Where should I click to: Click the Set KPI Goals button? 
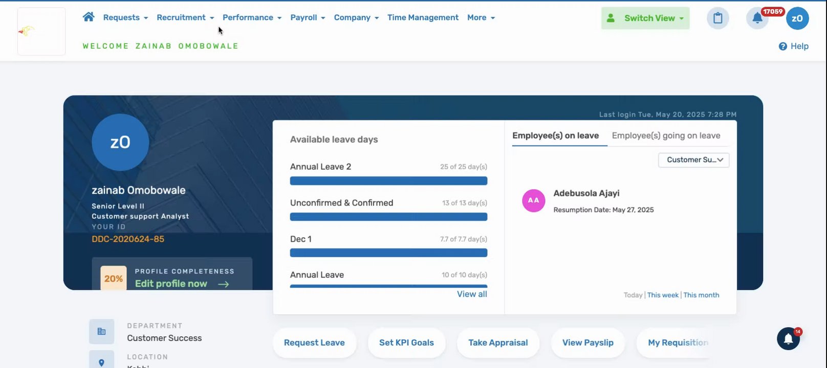tap(406, 343)
